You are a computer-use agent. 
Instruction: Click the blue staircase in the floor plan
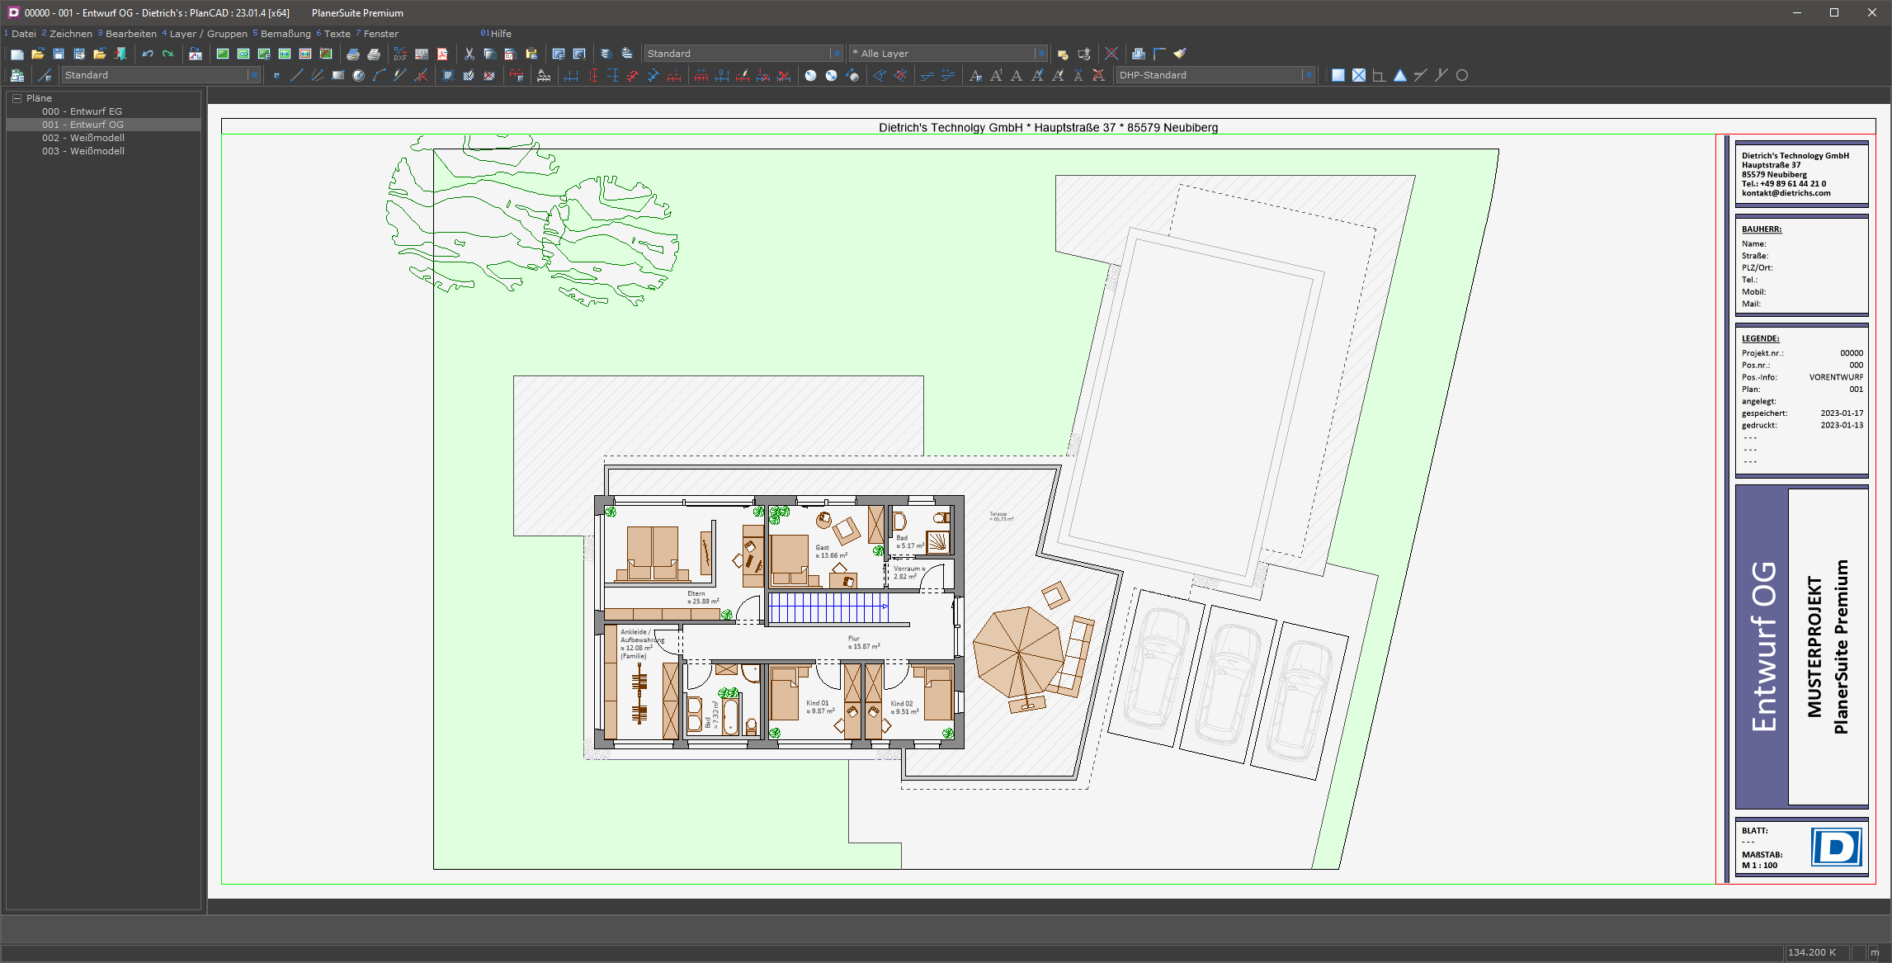[828, 608]
